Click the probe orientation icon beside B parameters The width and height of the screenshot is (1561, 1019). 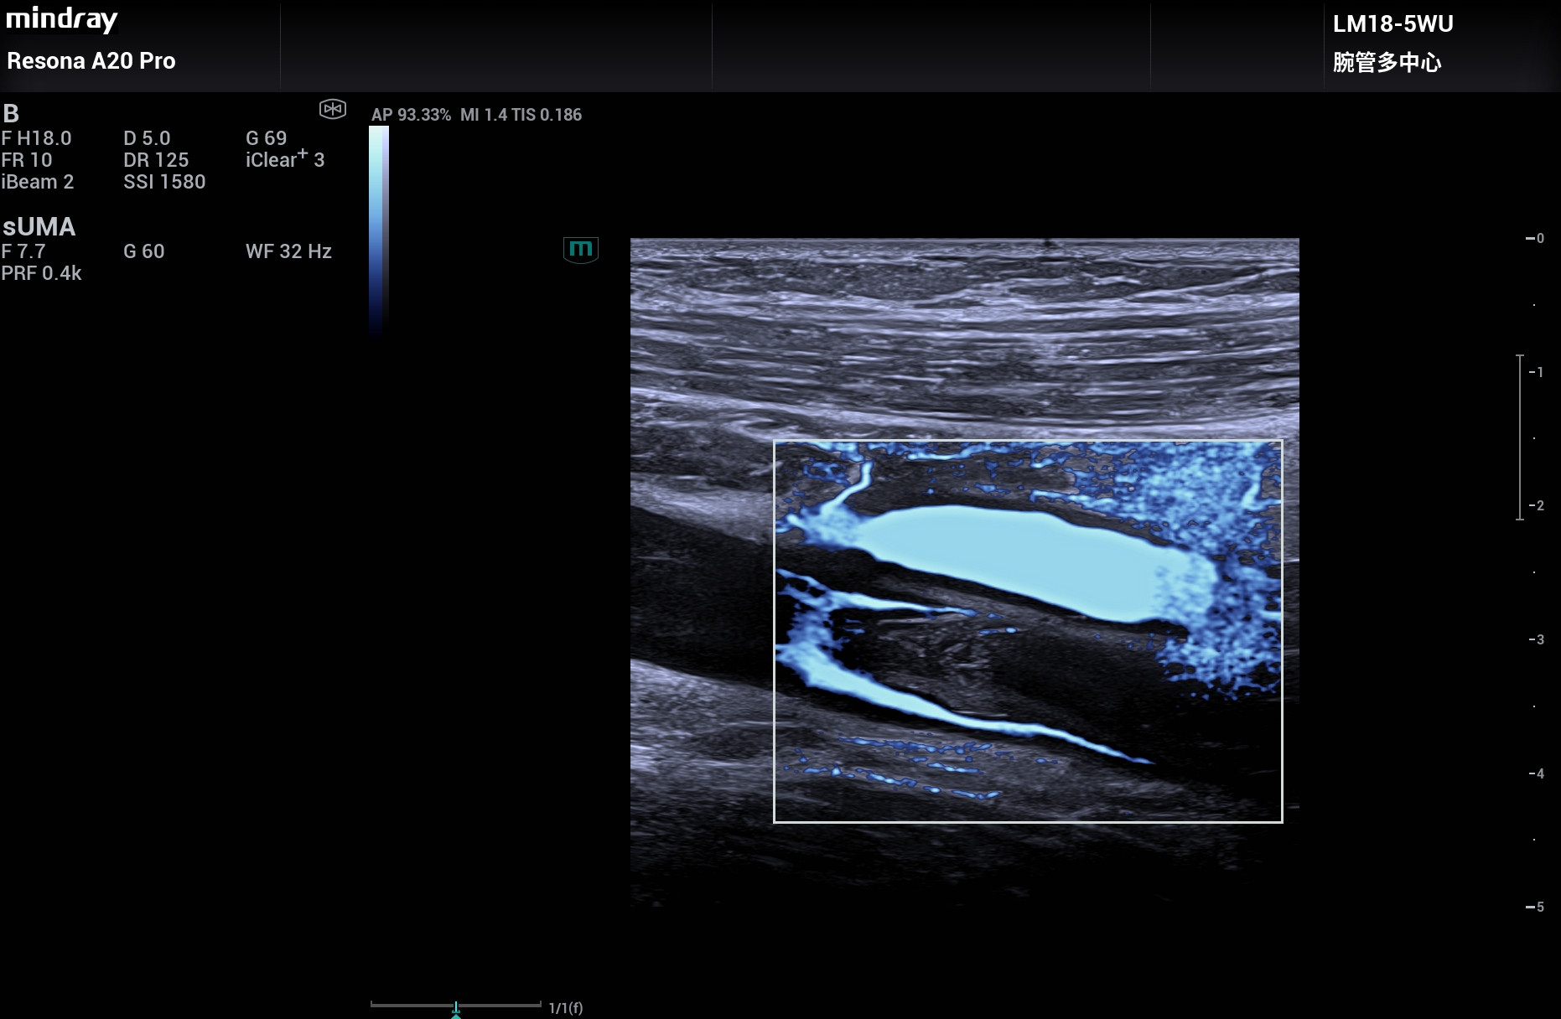click(333, 109)
